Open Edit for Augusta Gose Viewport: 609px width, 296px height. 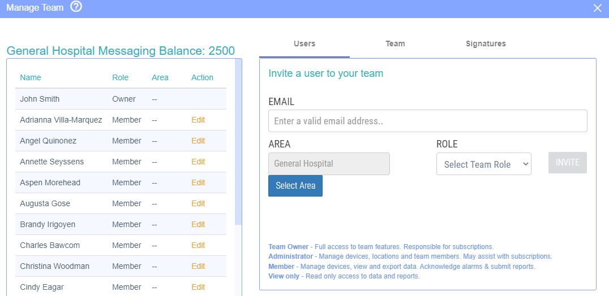[198, 203]
